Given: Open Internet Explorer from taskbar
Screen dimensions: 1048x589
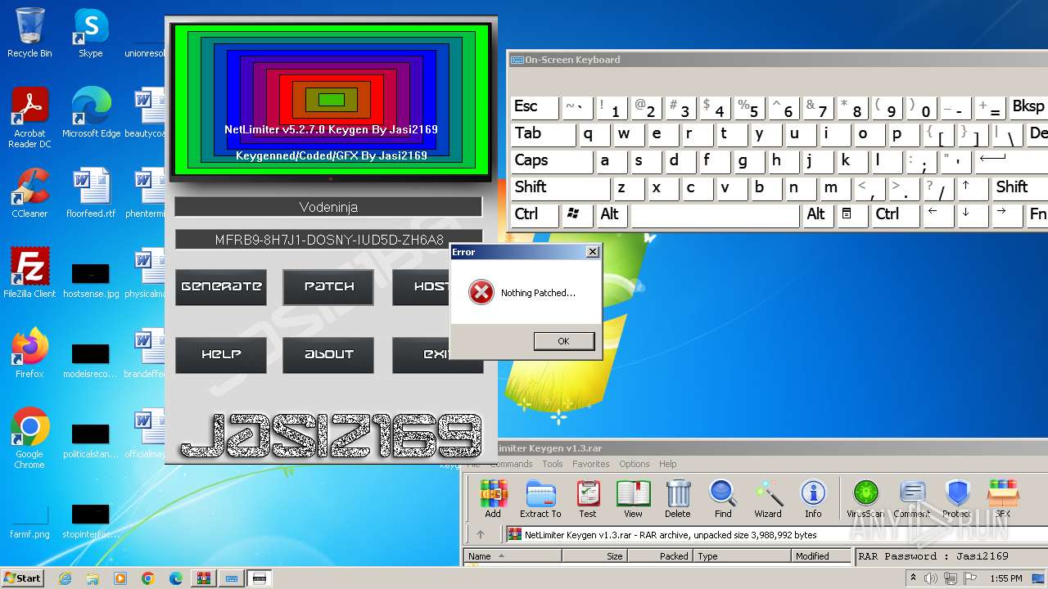Looking at the screenshot, I should tap(65, 578).
